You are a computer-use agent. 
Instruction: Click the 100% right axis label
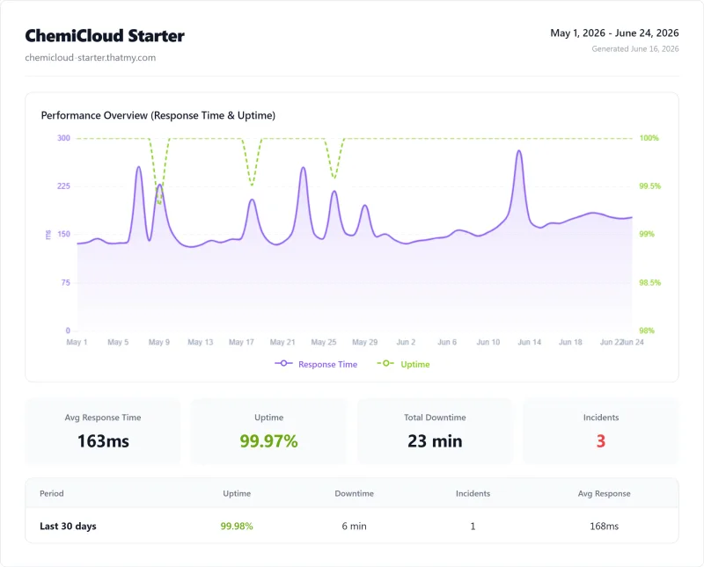(x=649, y=138)
